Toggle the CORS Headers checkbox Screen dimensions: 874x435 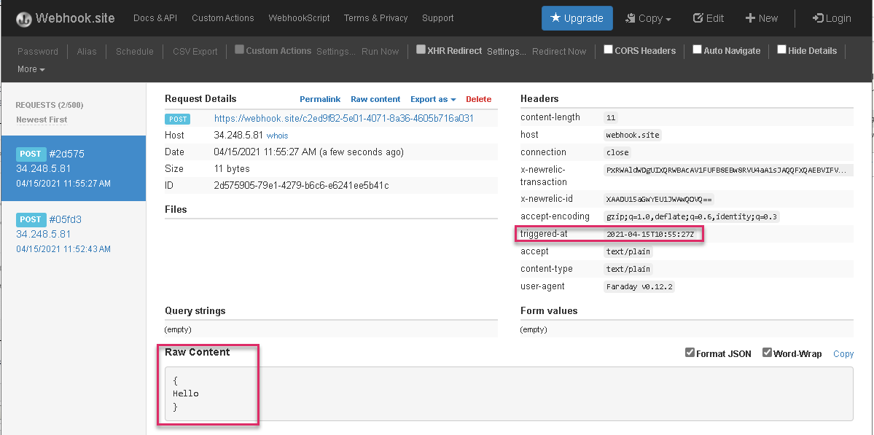(x=608, y=50)
